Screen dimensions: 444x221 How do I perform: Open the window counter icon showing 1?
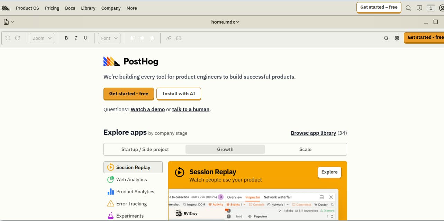pyautogui.click(x=431, y=8)
